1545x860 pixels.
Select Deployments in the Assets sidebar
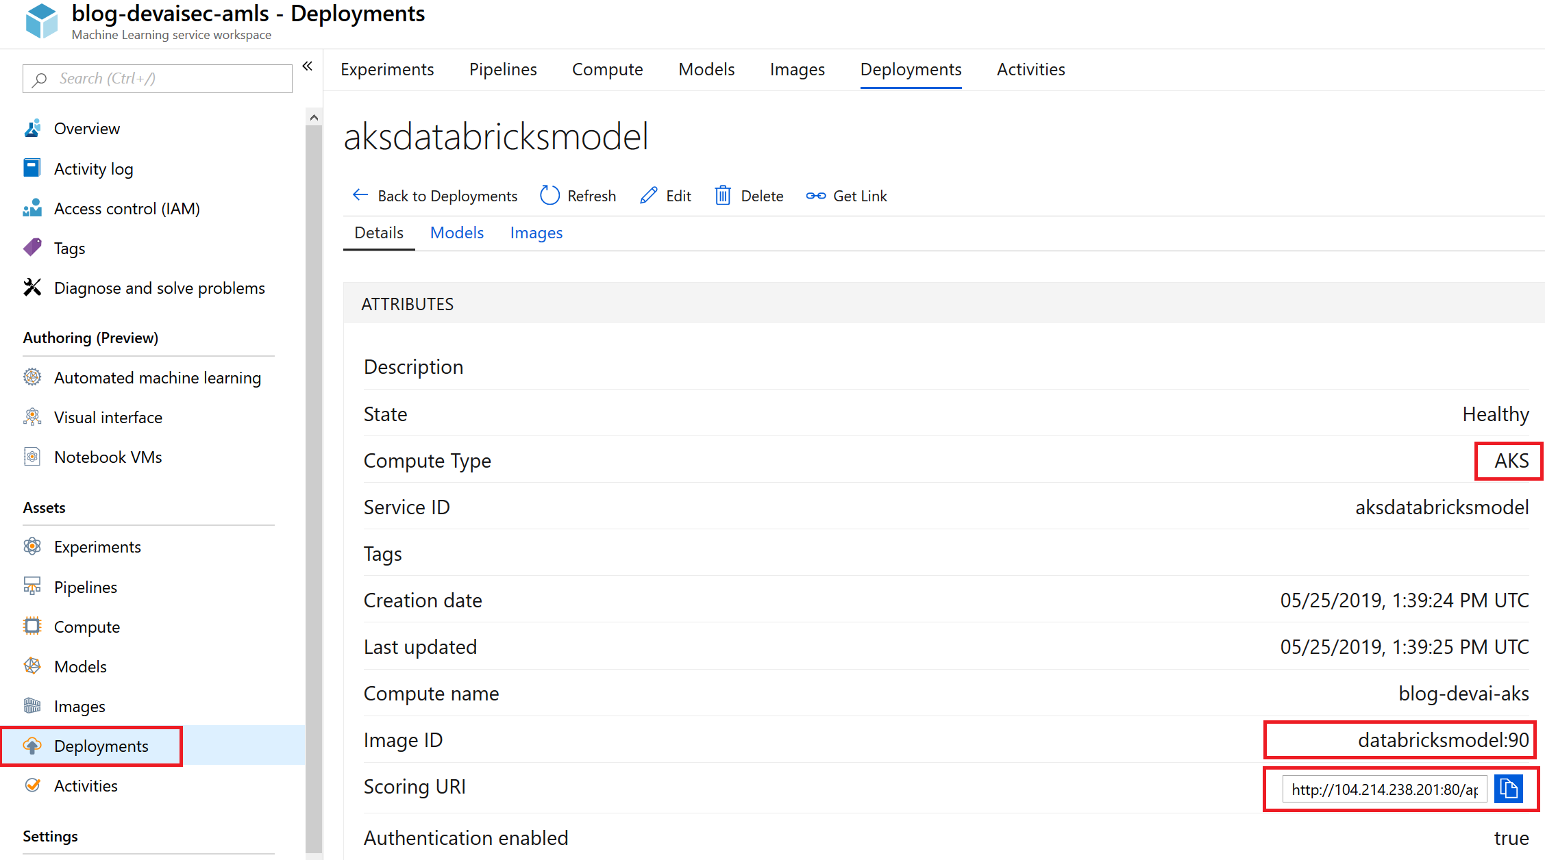tap(101, 746)
